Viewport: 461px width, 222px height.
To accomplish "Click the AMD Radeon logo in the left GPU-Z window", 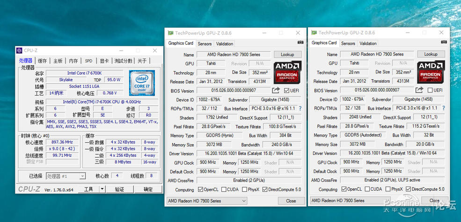I will click(288, 73).
